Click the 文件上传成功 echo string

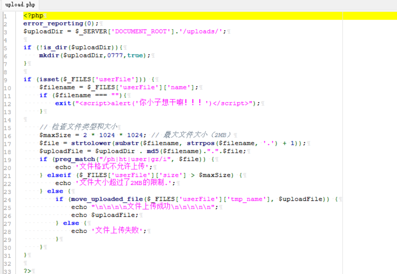153,206
